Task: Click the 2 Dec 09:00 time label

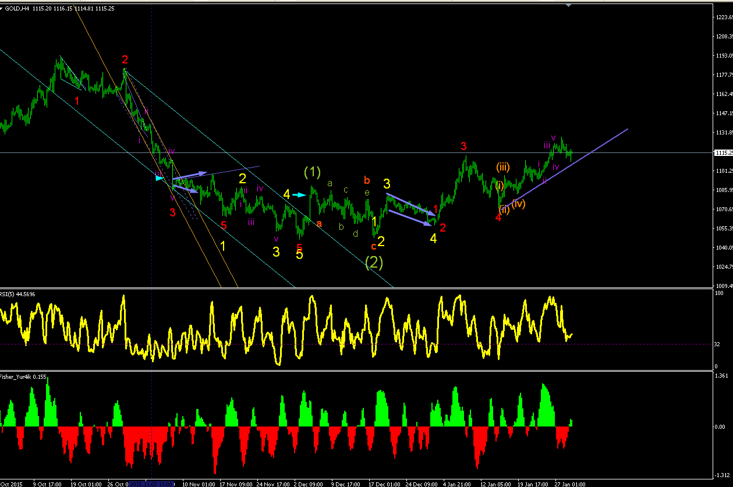Action: [309, 484]
